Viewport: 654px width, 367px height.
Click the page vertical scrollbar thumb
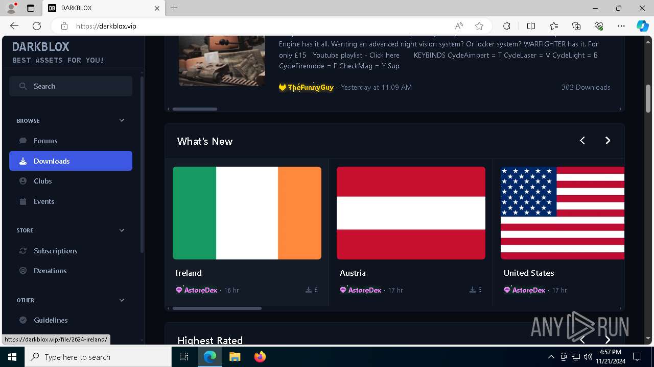[648, 99]
